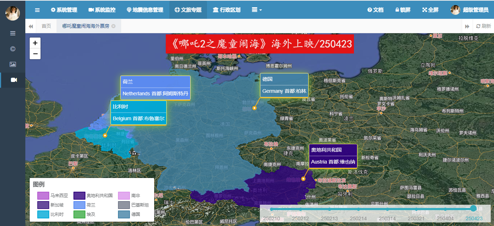This screenshot has width=494, height=226.
Task: Open 地震信息管理 menu
Action: [145, 10]
